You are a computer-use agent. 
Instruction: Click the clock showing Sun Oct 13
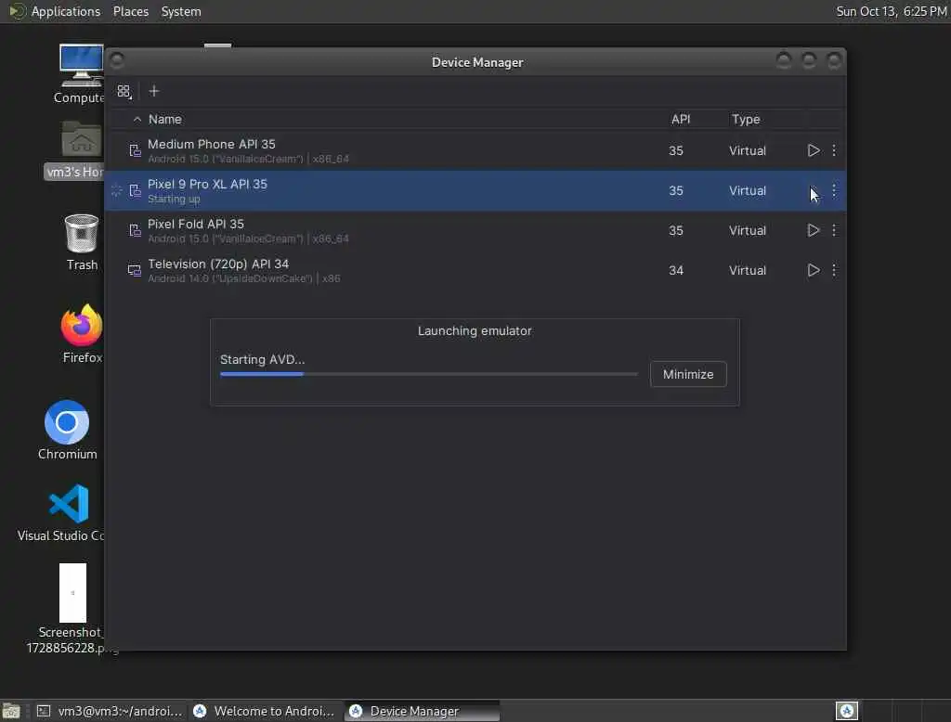(x=891, y=11)
